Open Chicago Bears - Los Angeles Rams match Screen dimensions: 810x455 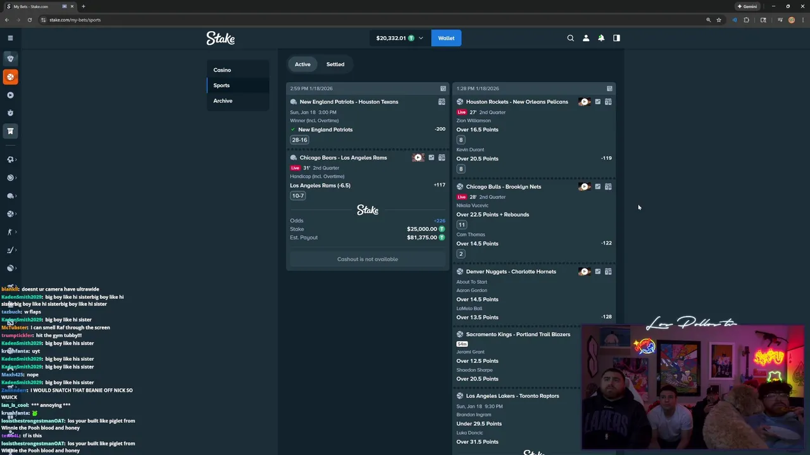pyautogui.click(x=343, y=157)
